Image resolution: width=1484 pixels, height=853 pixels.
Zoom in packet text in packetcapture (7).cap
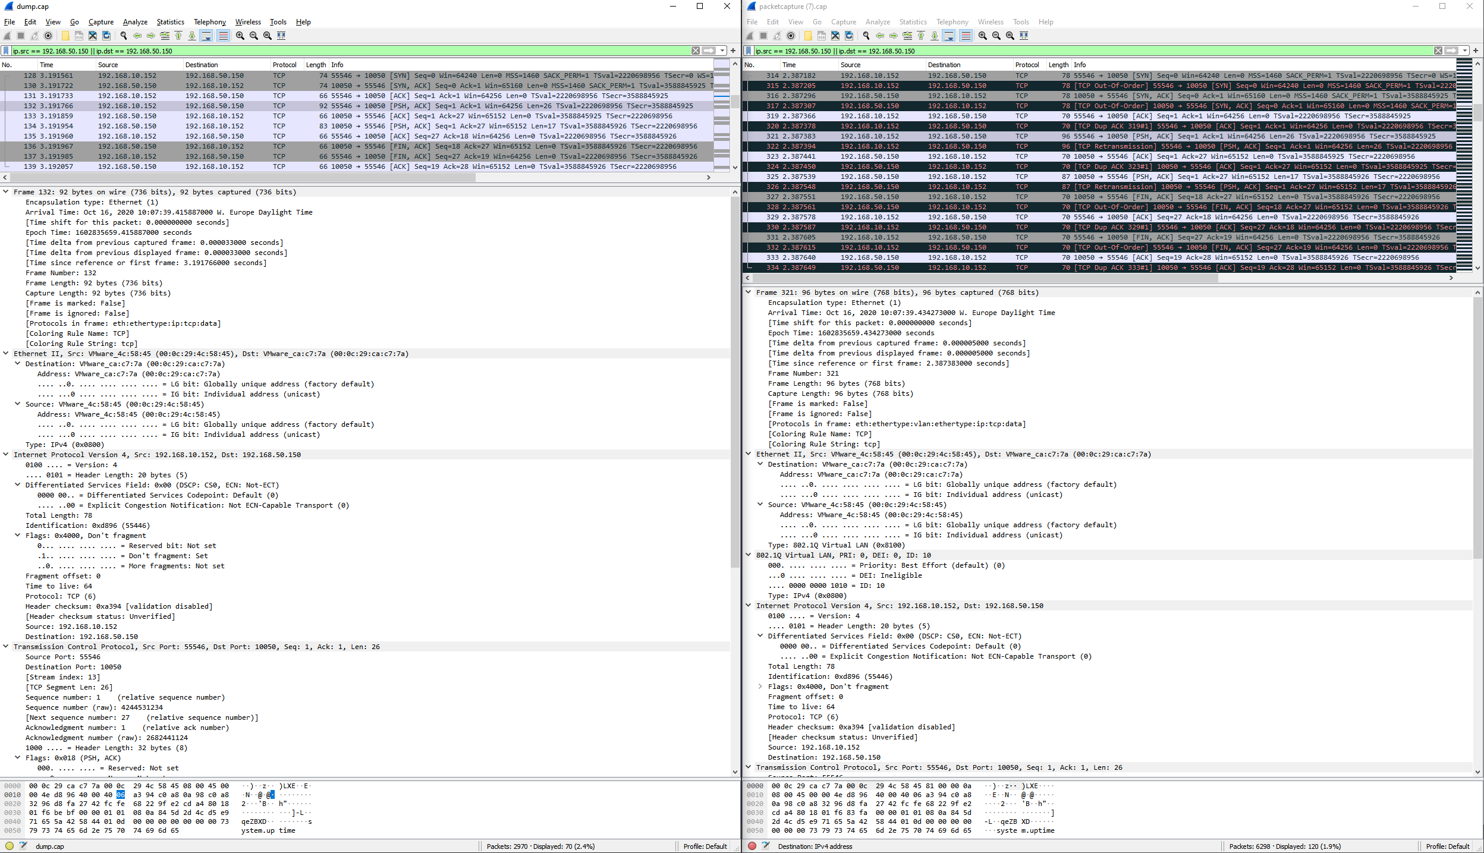983,36
